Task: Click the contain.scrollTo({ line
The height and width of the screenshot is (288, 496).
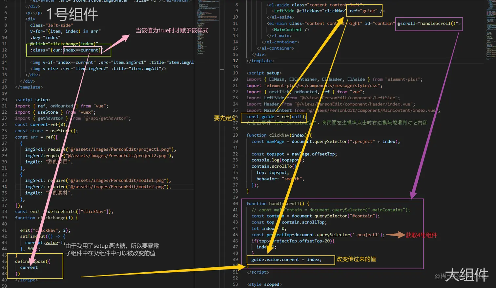Action: [274, 166]
